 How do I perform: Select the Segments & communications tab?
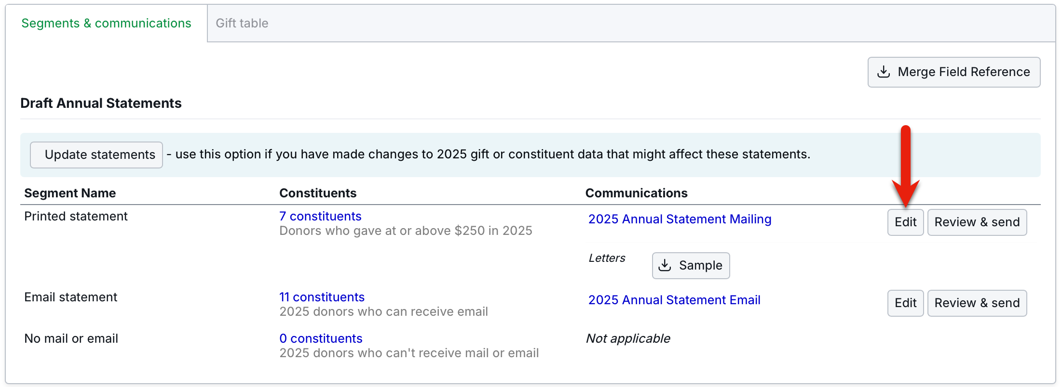pos(106,23)
